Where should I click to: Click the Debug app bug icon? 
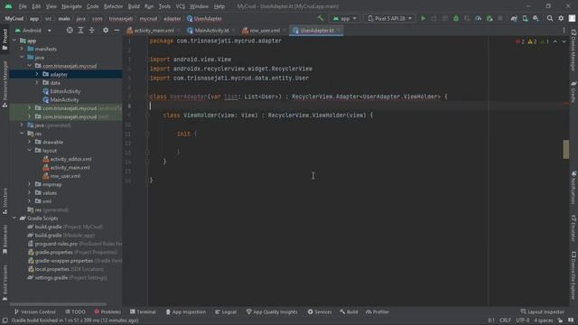[x=456, y=18]
